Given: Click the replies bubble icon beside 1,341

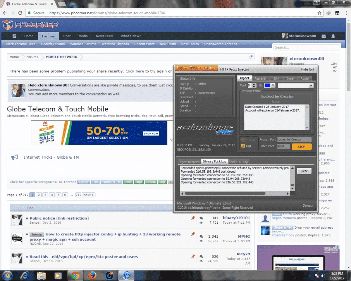Looking at the screenshot, I should point(201,237).
